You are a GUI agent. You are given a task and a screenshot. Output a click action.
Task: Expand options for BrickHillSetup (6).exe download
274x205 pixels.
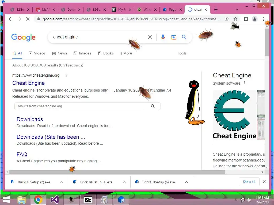tap(187, 182)
